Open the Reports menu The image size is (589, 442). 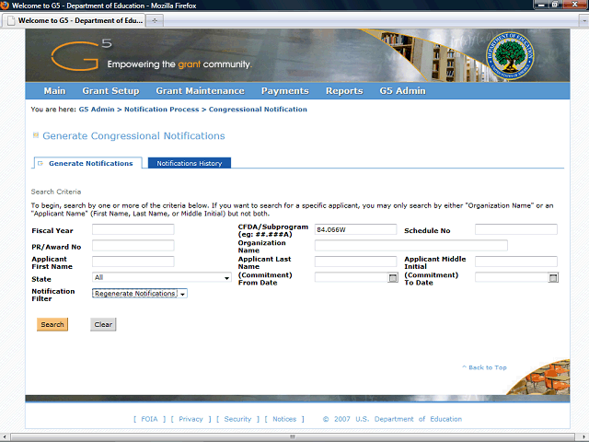[344, 91]
